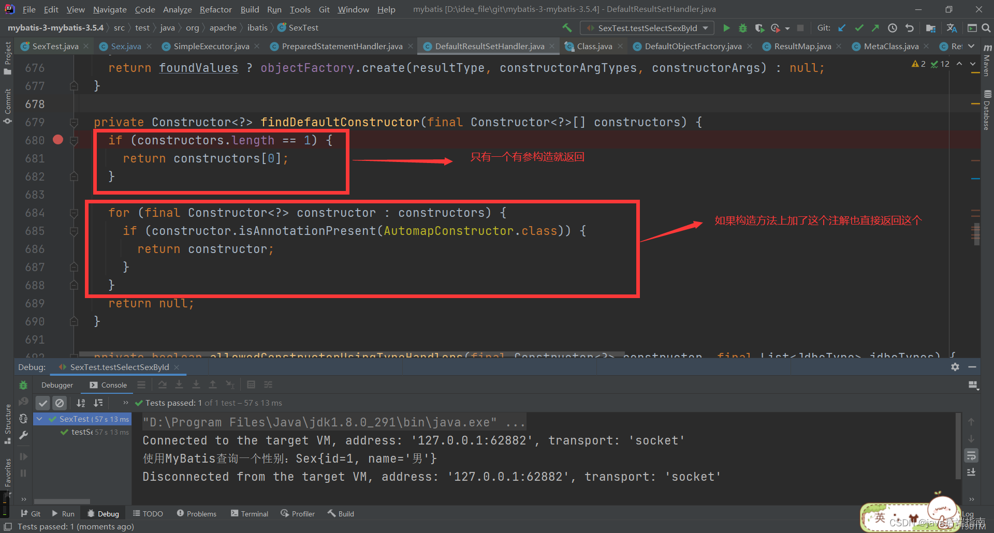Open the TODO tool window

tap(148, 514)
